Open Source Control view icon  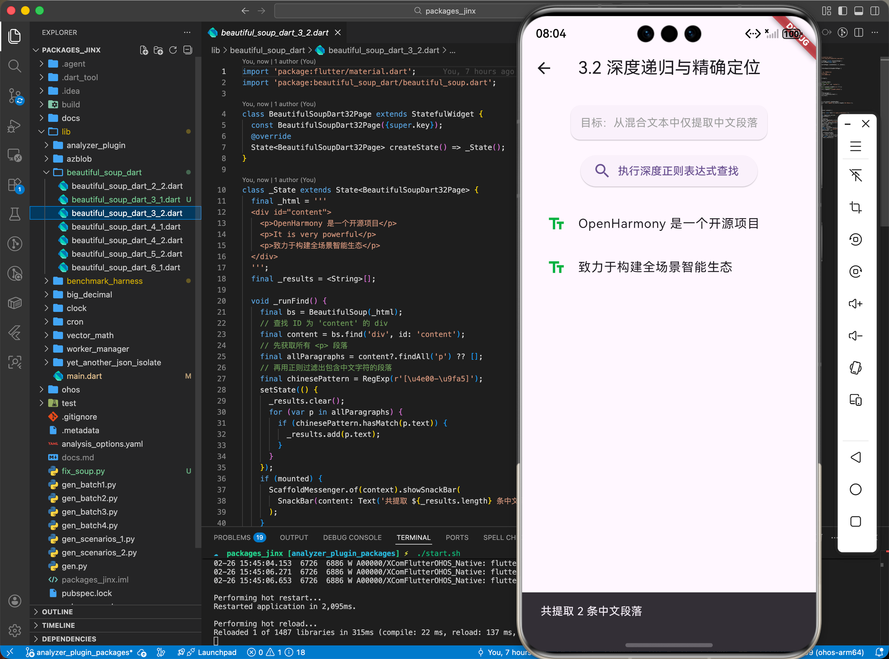tap(15, 96)
